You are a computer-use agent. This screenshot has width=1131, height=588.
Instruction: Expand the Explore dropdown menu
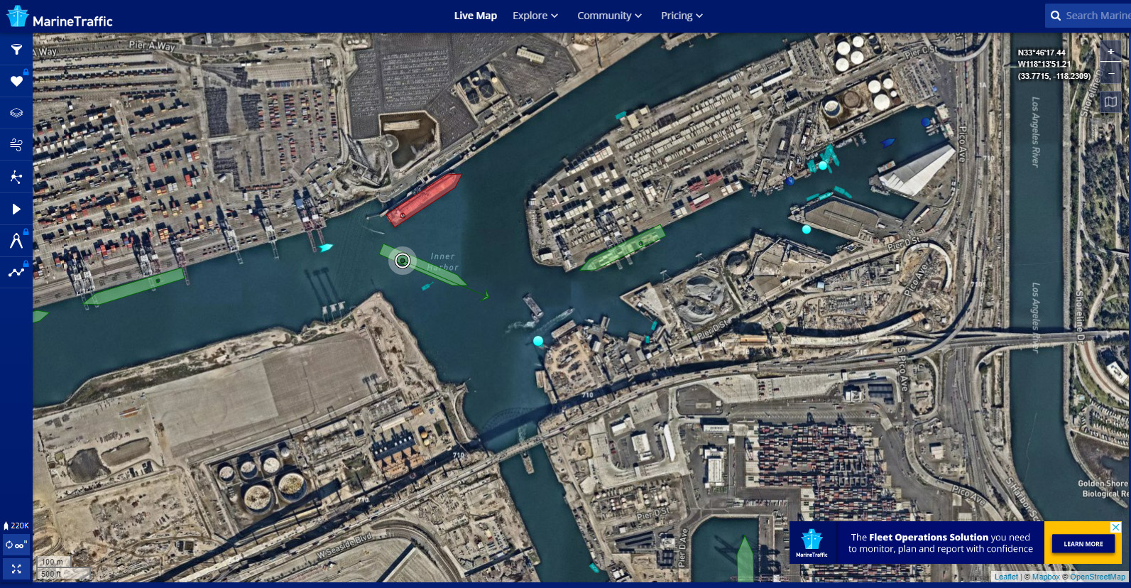click(x=535, y=16)
